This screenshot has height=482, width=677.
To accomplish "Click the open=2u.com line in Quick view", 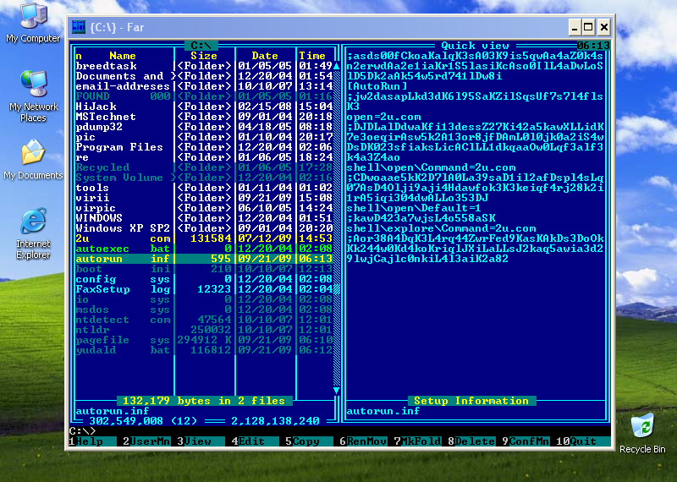I will point(384,117).
